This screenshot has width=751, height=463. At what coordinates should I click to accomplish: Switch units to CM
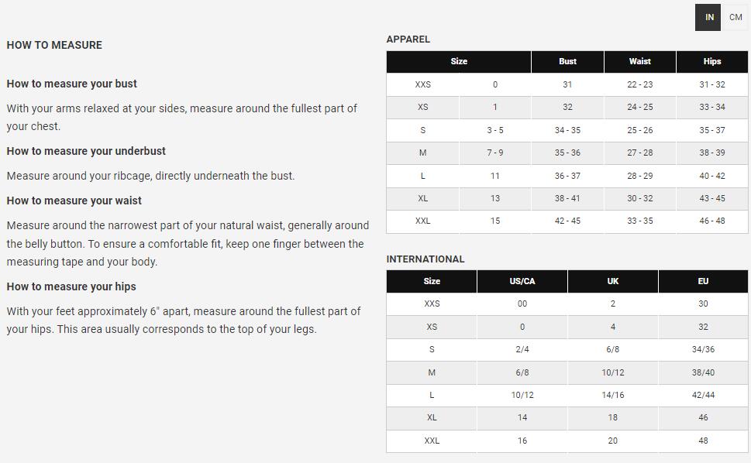click(x=735, y=17)
